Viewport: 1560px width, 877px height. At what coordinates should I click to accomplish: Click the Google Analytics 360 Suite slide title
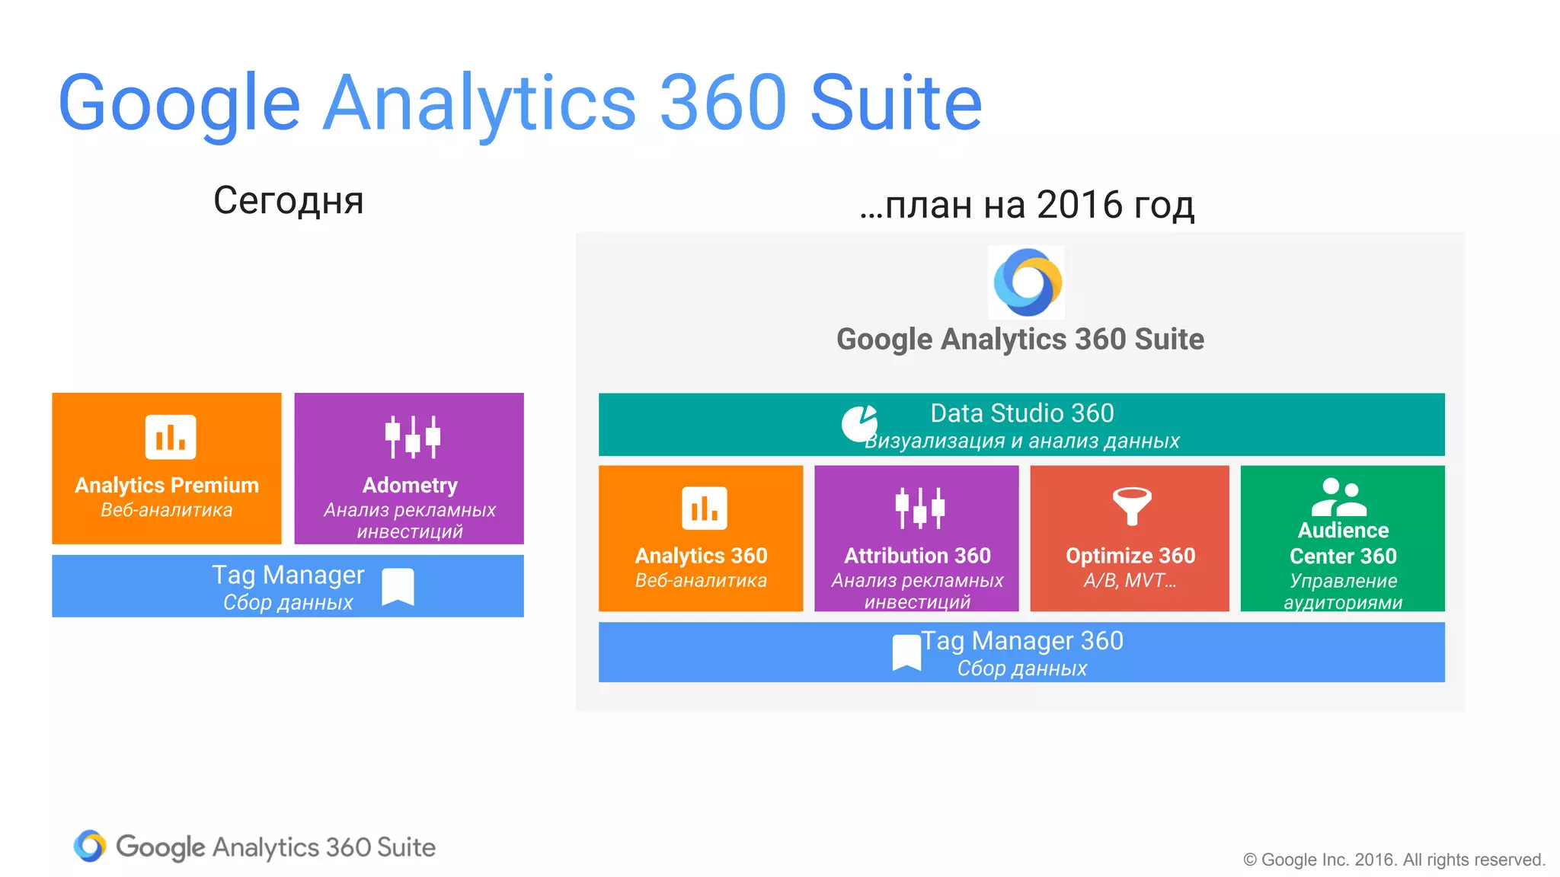pyautogui.click(x=520, y=103)
